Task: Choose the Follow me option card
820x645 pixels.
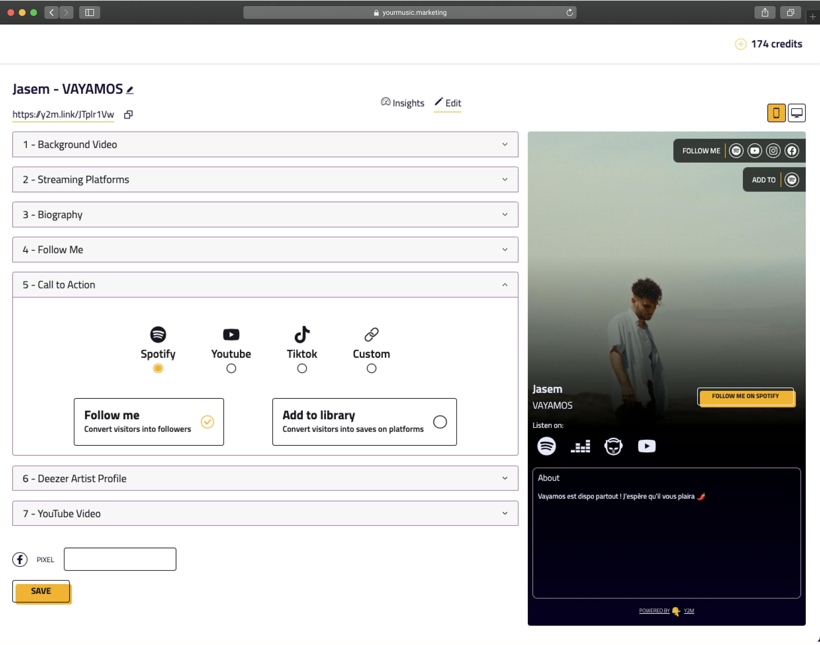Action: [149, 422]
